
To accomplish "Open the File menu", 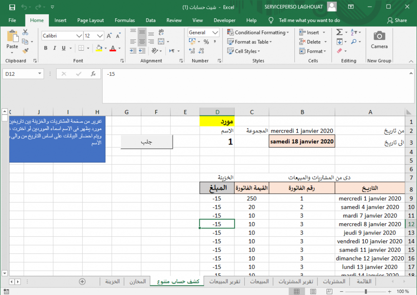I will tap(12, 20).
